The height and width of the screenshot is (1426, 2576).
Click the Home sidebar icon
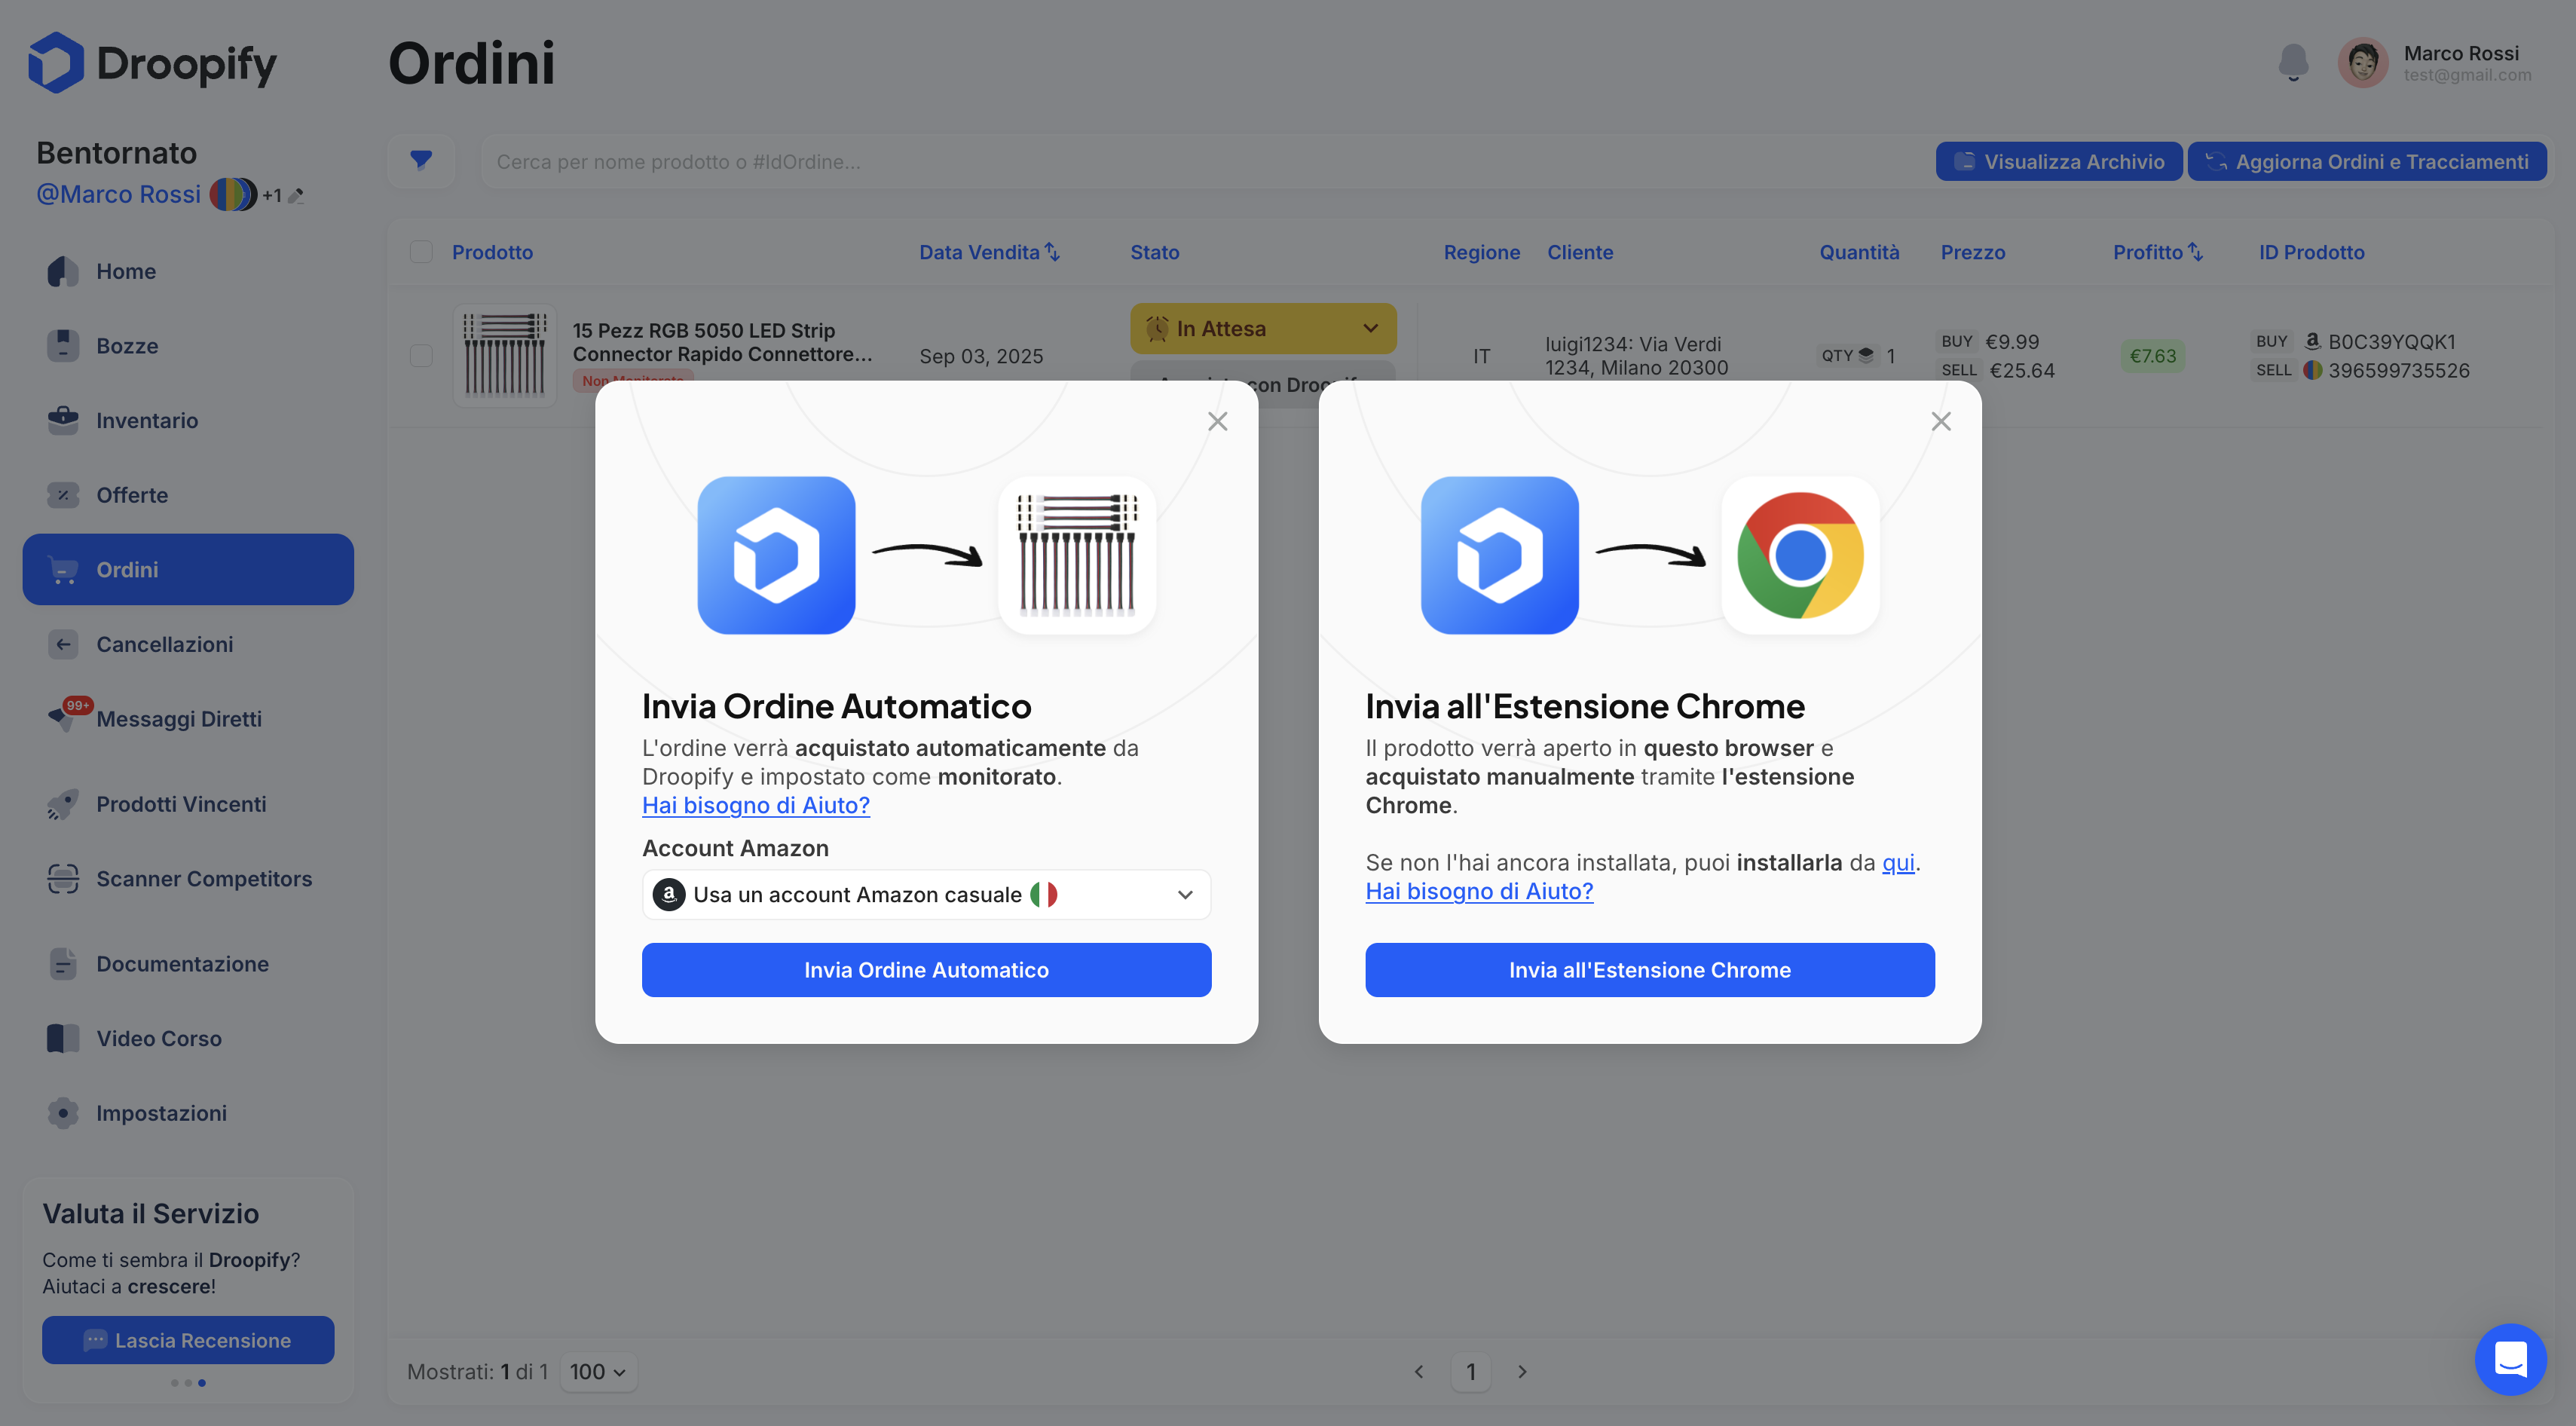pos(63,271)
